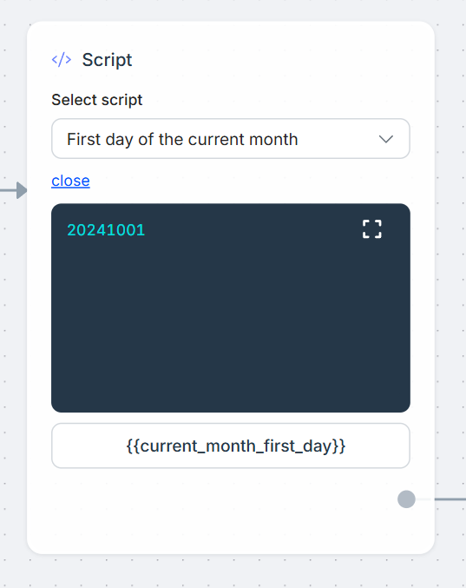Expand the output preview to fullscreen
The height and width of the screenshot is (588, 466).
click(x=372, y=229)
